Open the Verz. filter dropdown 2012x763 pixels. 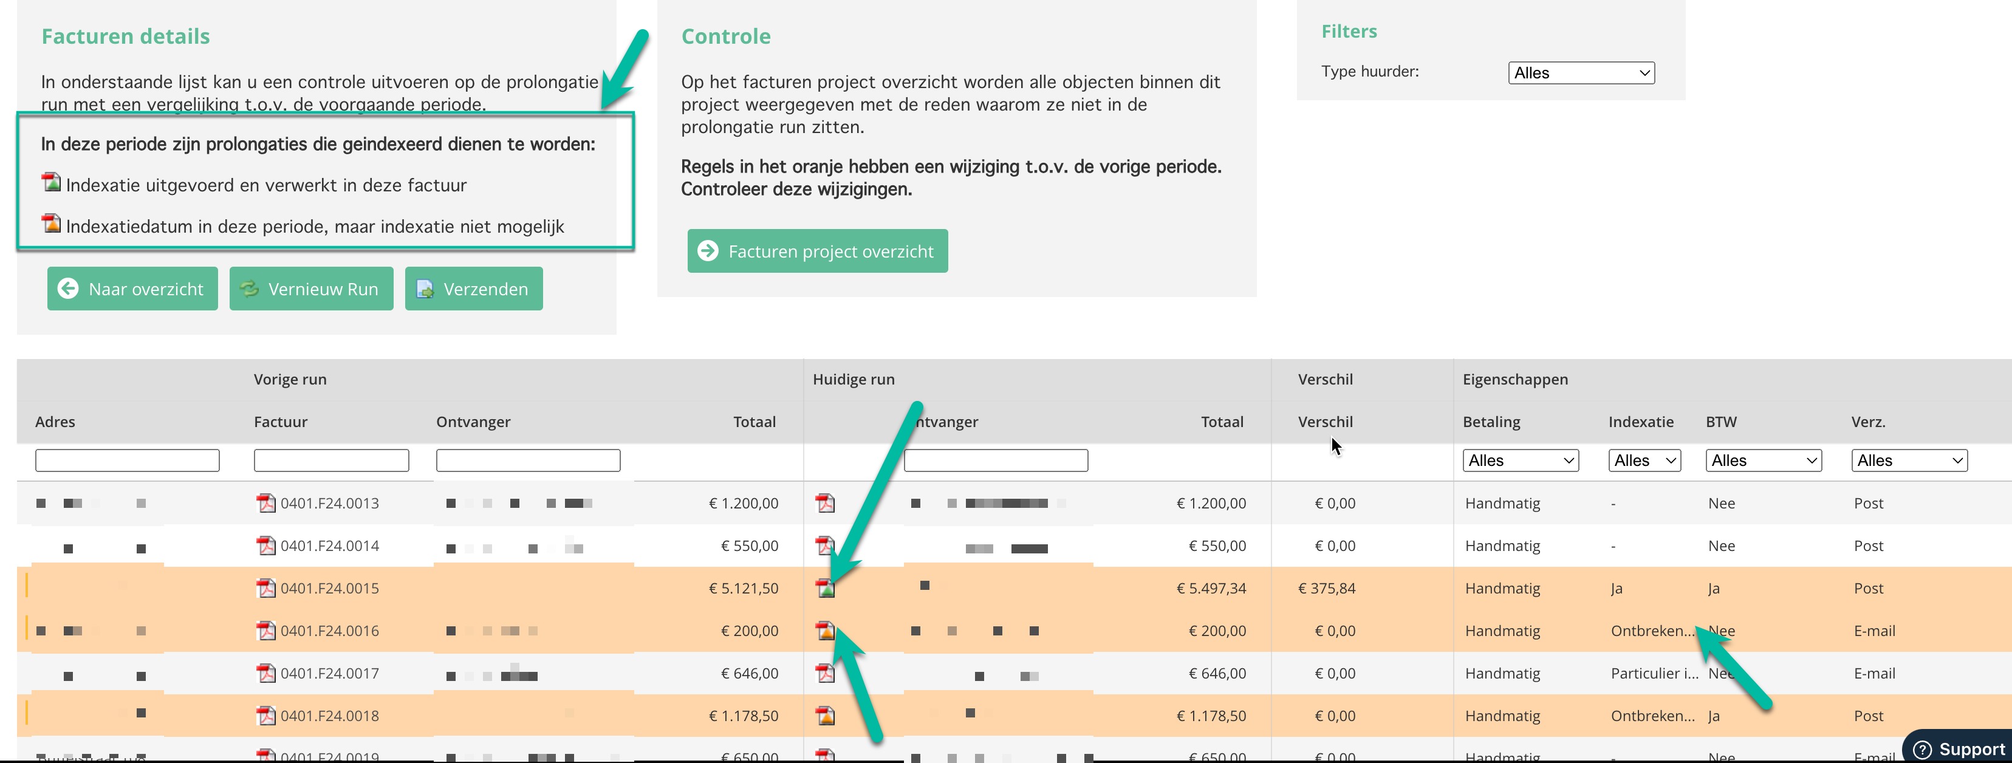(x=1909, y=460)
